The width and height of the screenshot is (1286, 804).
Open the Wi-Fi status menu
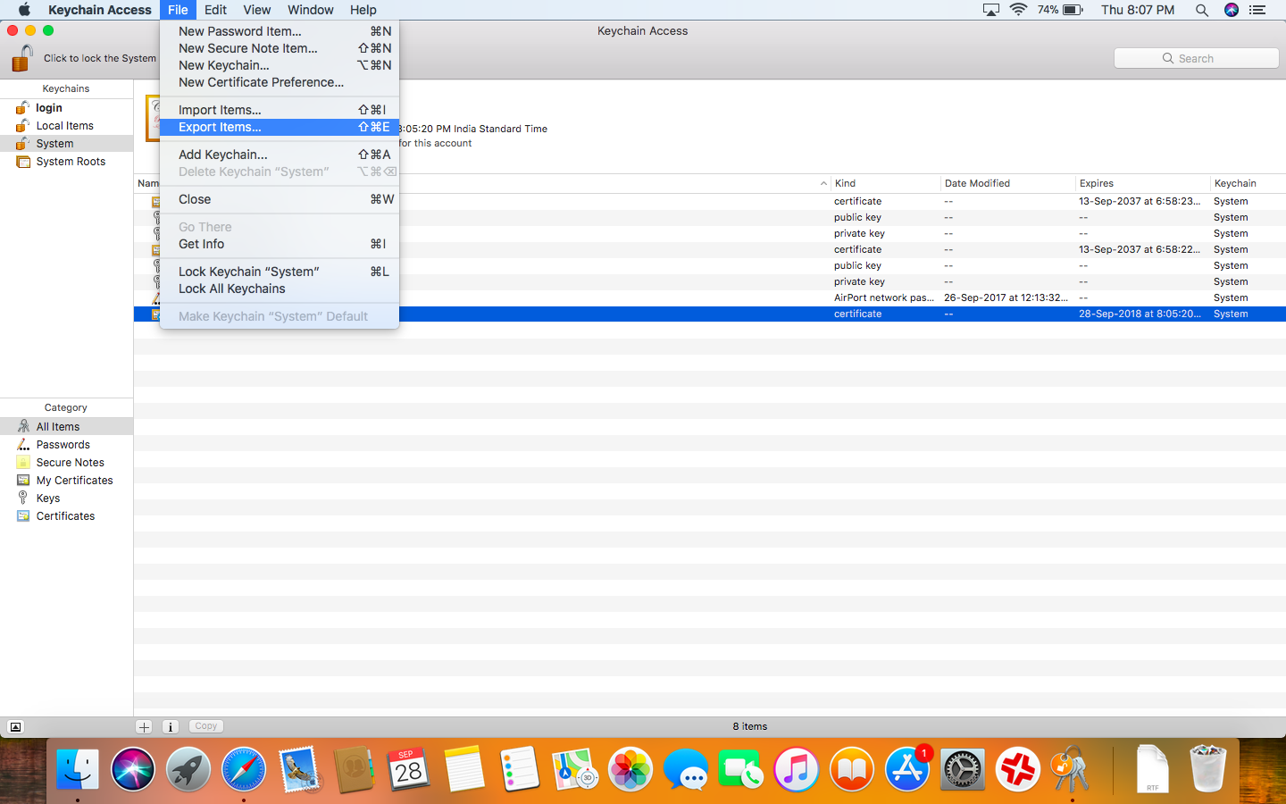tap(1018, 10)
